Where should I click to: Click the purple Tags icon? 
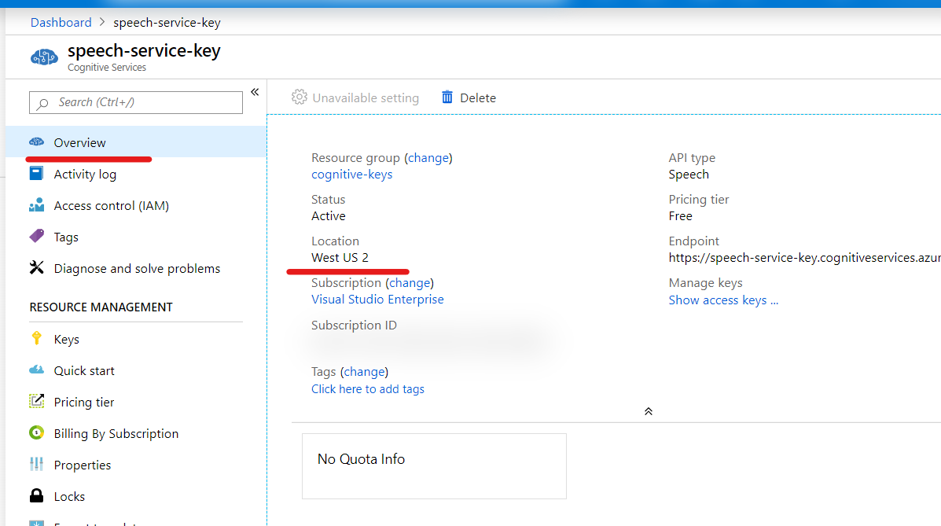(37, 236)
